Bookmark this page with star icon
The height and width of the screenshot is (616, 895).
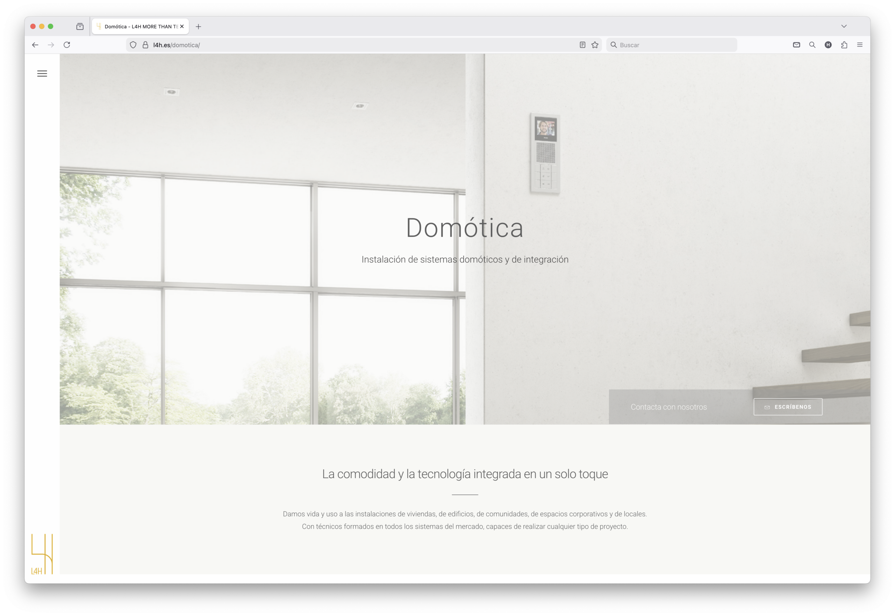595,45
